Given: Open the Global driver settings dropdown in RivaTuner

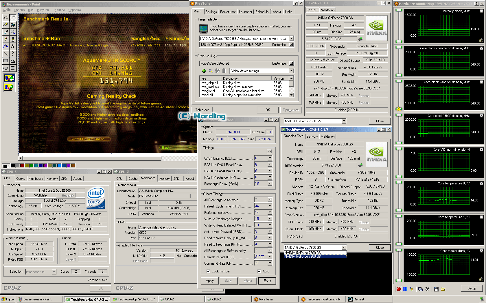Looking at the screenshot, I should click(291, 71).
